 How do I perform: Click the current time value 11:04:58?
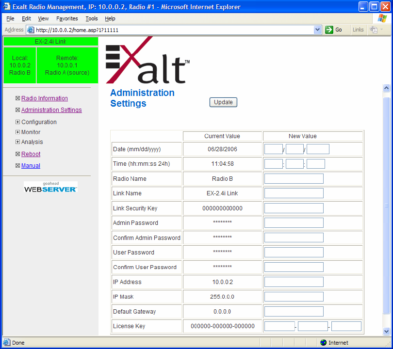click(222, 164)
